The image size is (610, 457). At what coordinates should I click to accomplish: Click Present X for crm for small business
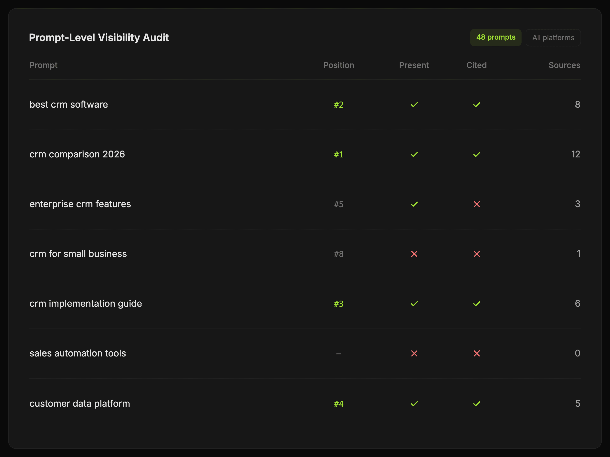point(414,254)
